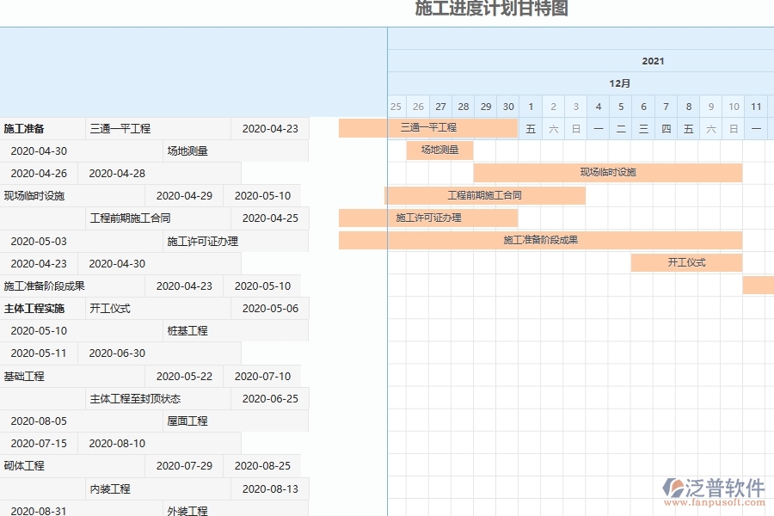Viewport: 774px width, 516px height.
Task: Click the 开工仪式 gantt bar
Action: pyautogui.click(x=686, y=262)
